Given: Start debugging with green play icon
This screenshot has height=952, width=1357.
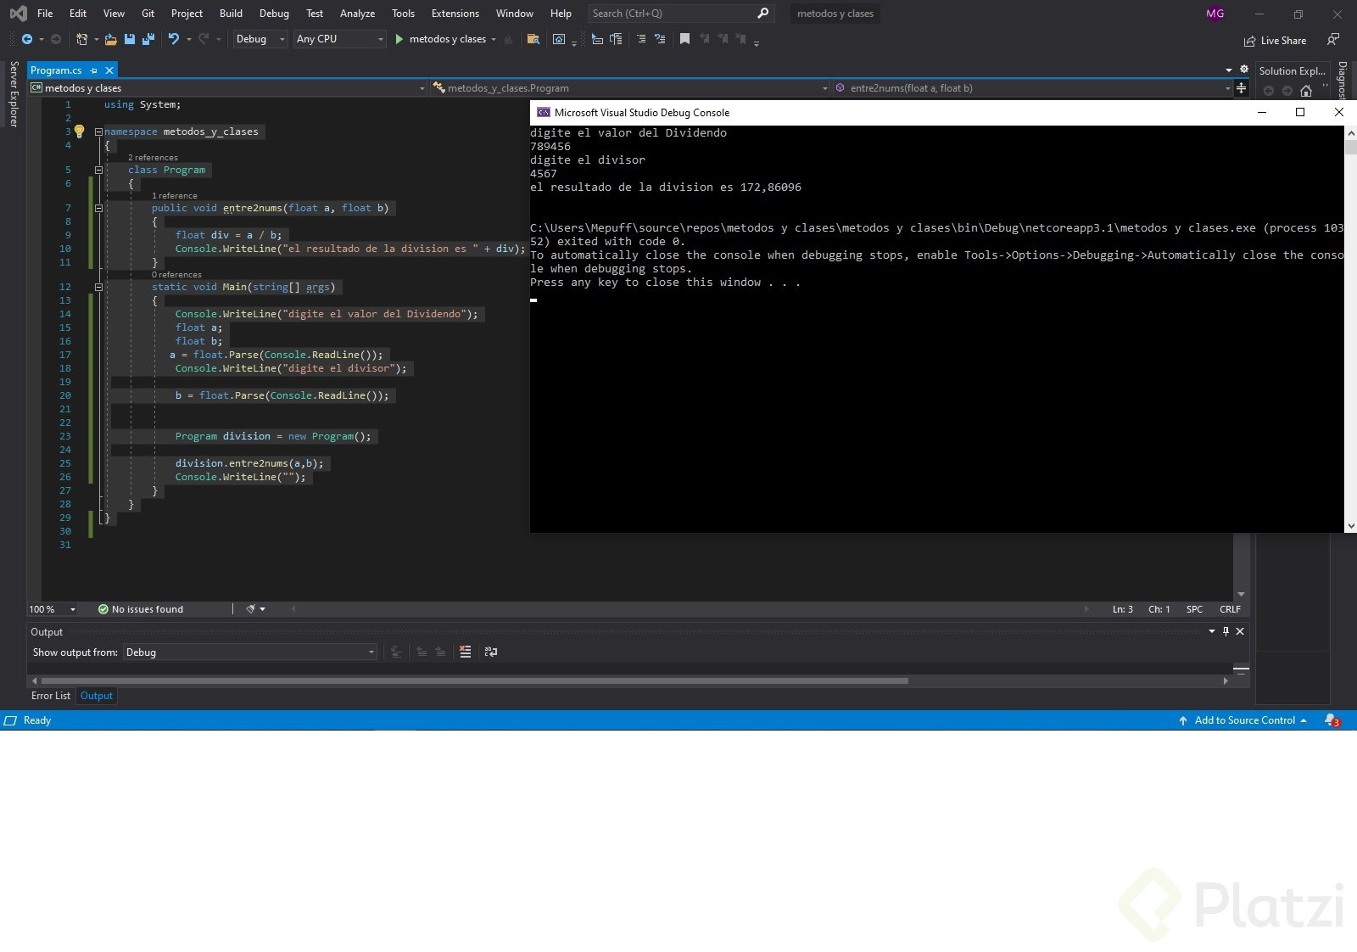Looking at the screenshot, I should (x=399, y=39).
